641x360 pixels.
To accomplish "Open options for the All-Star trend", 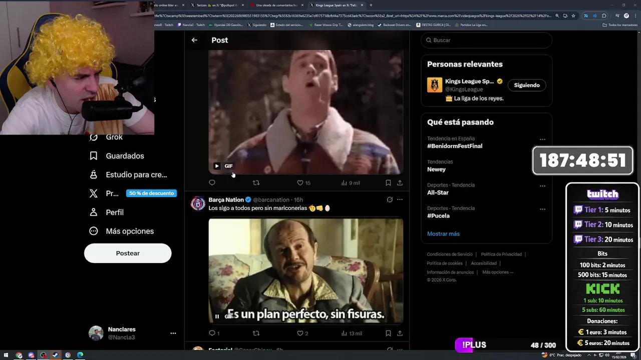I will pyautogui.click(x=542, y=186).
